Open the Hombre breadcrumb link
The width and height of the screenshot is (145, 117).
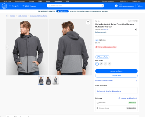pyautogui.click(x=12, y=16)
